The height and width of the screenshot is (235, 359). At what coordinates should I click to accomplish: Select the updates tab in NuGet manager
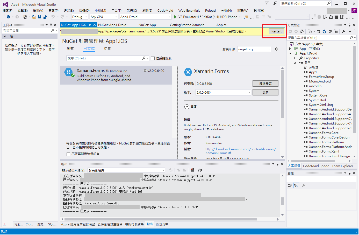coord(108,49)
